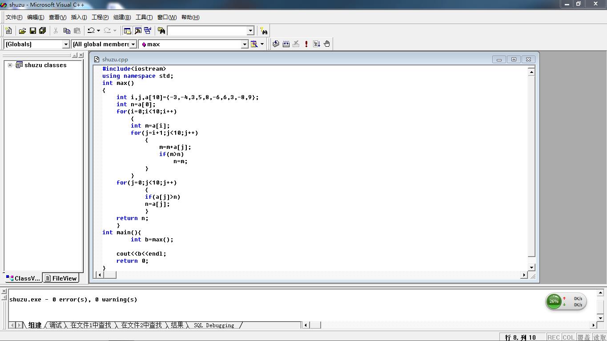Click the Build icon

(x=286, y=44)
